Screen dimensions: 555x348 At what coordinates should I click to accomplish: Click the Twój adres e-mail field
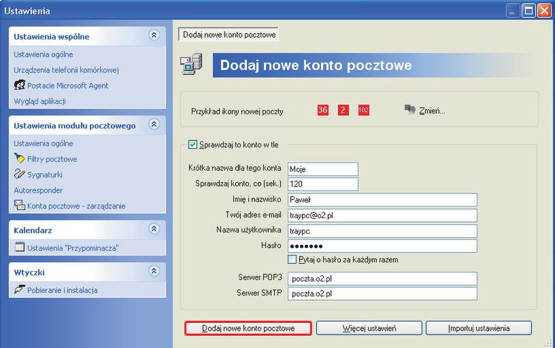[382, 215]
